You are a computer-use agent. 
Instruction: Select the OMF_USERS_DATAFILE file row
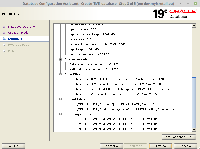pos(113,94)
